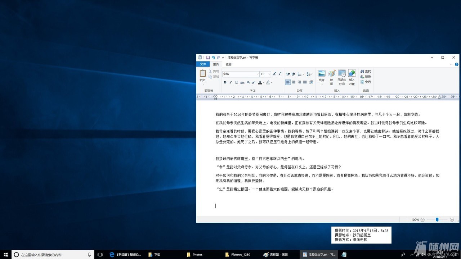
Task: Click 替换 (Replace) button
Action: [x=366, y=77]
